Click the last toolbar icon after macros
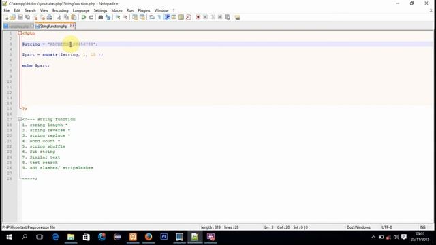Viewport: 436px width, 245px height. [x=237, y=18]
